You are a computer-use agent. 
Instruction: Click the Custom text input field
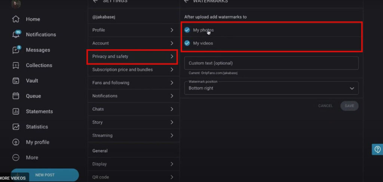[x=271, y=63]
